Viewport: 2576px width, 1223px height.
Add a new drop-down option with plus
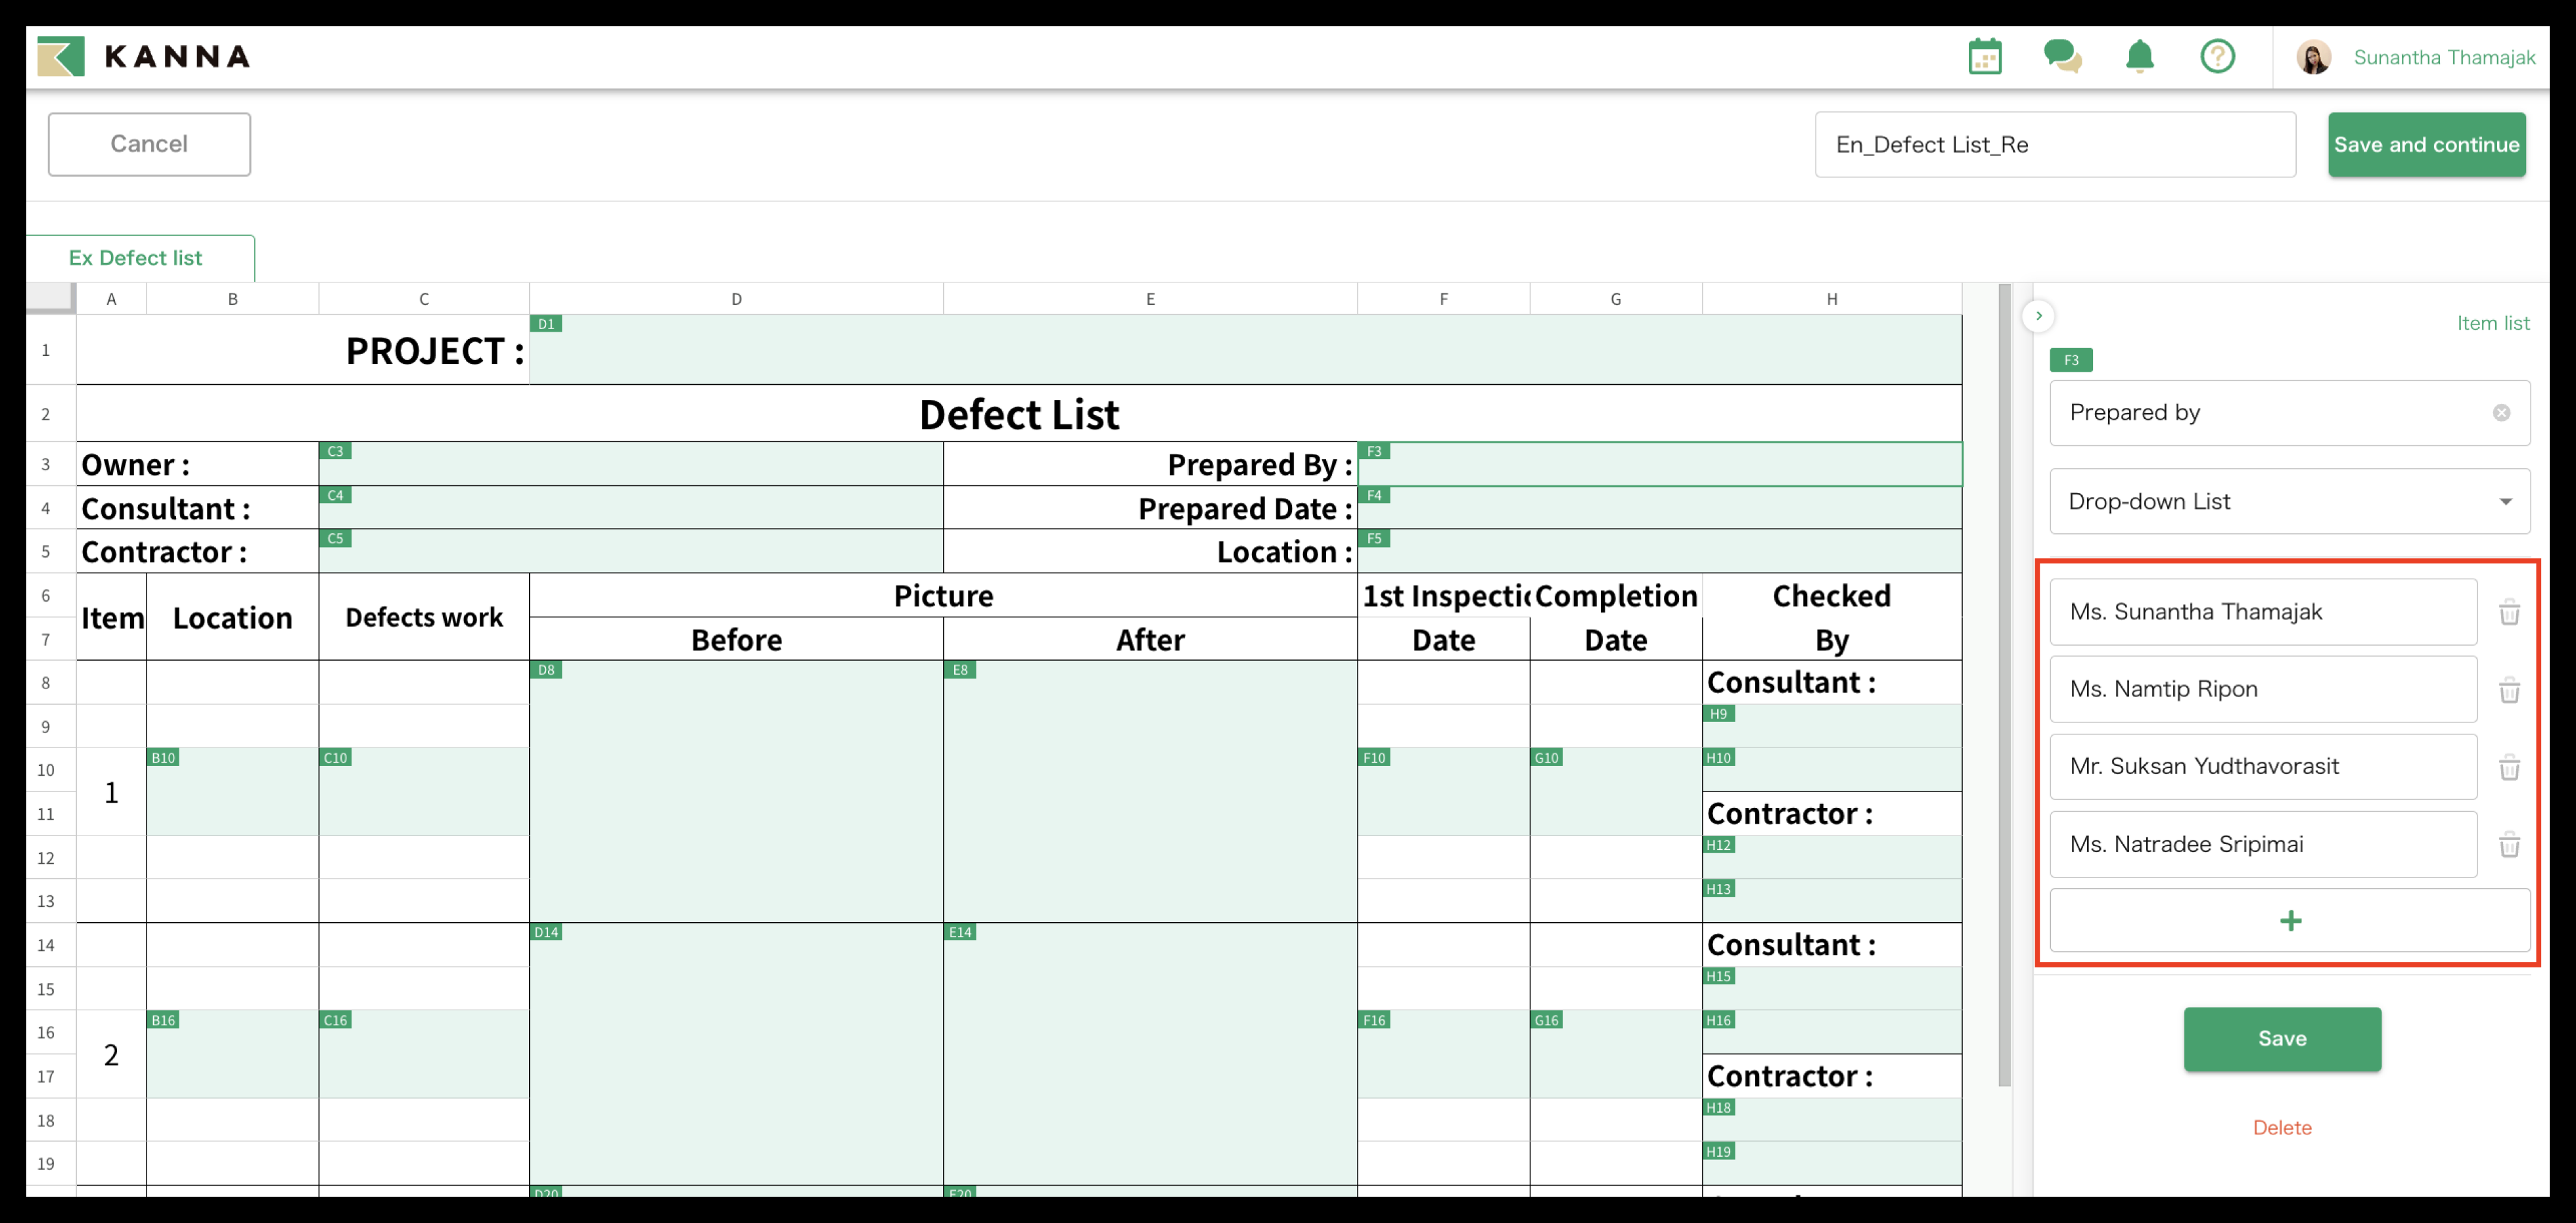pyautogui.click(x=2289, y=920)
